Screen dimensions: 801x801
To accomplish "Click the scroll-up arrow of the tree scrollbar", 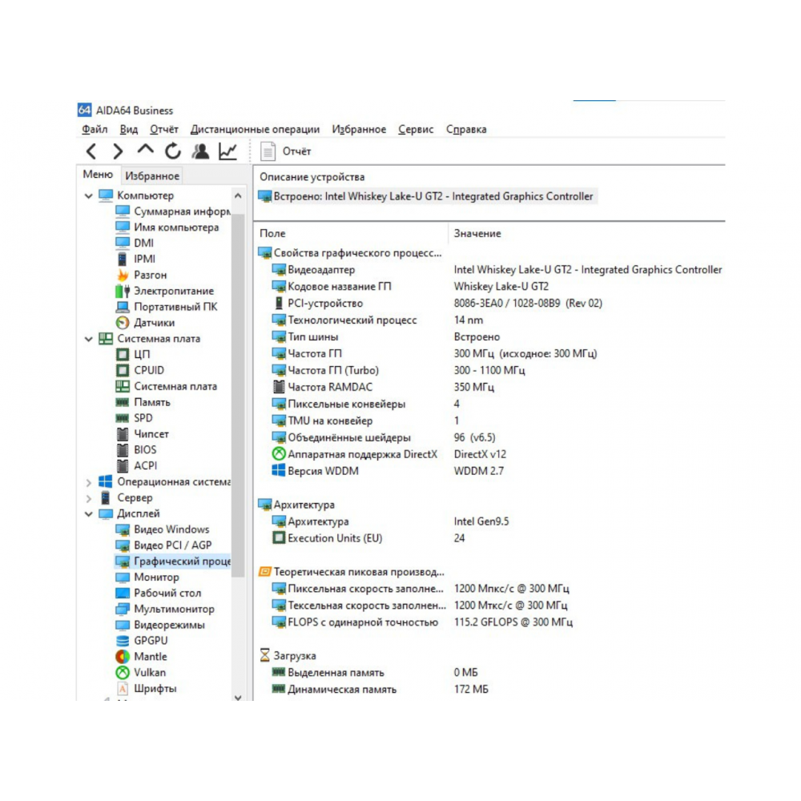I will [x=238, y=195].
